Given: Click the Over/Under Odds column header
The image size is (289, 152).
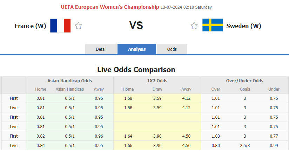Looking at the screenshot, I should 245,81.
